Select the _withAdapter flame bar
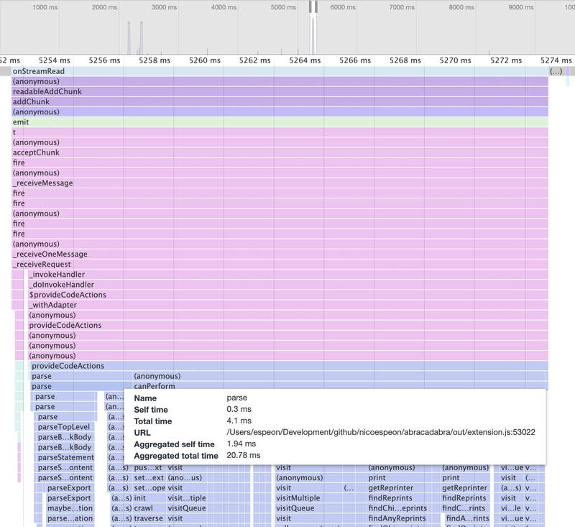Screen dimensions: 575x527 pyautogui.click(x=288, y=305)
